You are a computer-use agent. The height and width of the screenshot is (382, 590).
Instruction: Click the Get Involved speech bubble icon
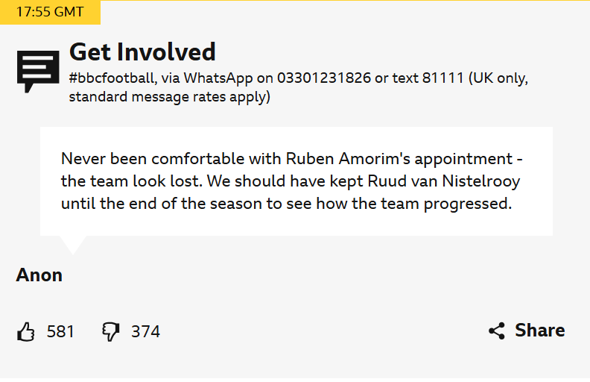click(38, 72)
